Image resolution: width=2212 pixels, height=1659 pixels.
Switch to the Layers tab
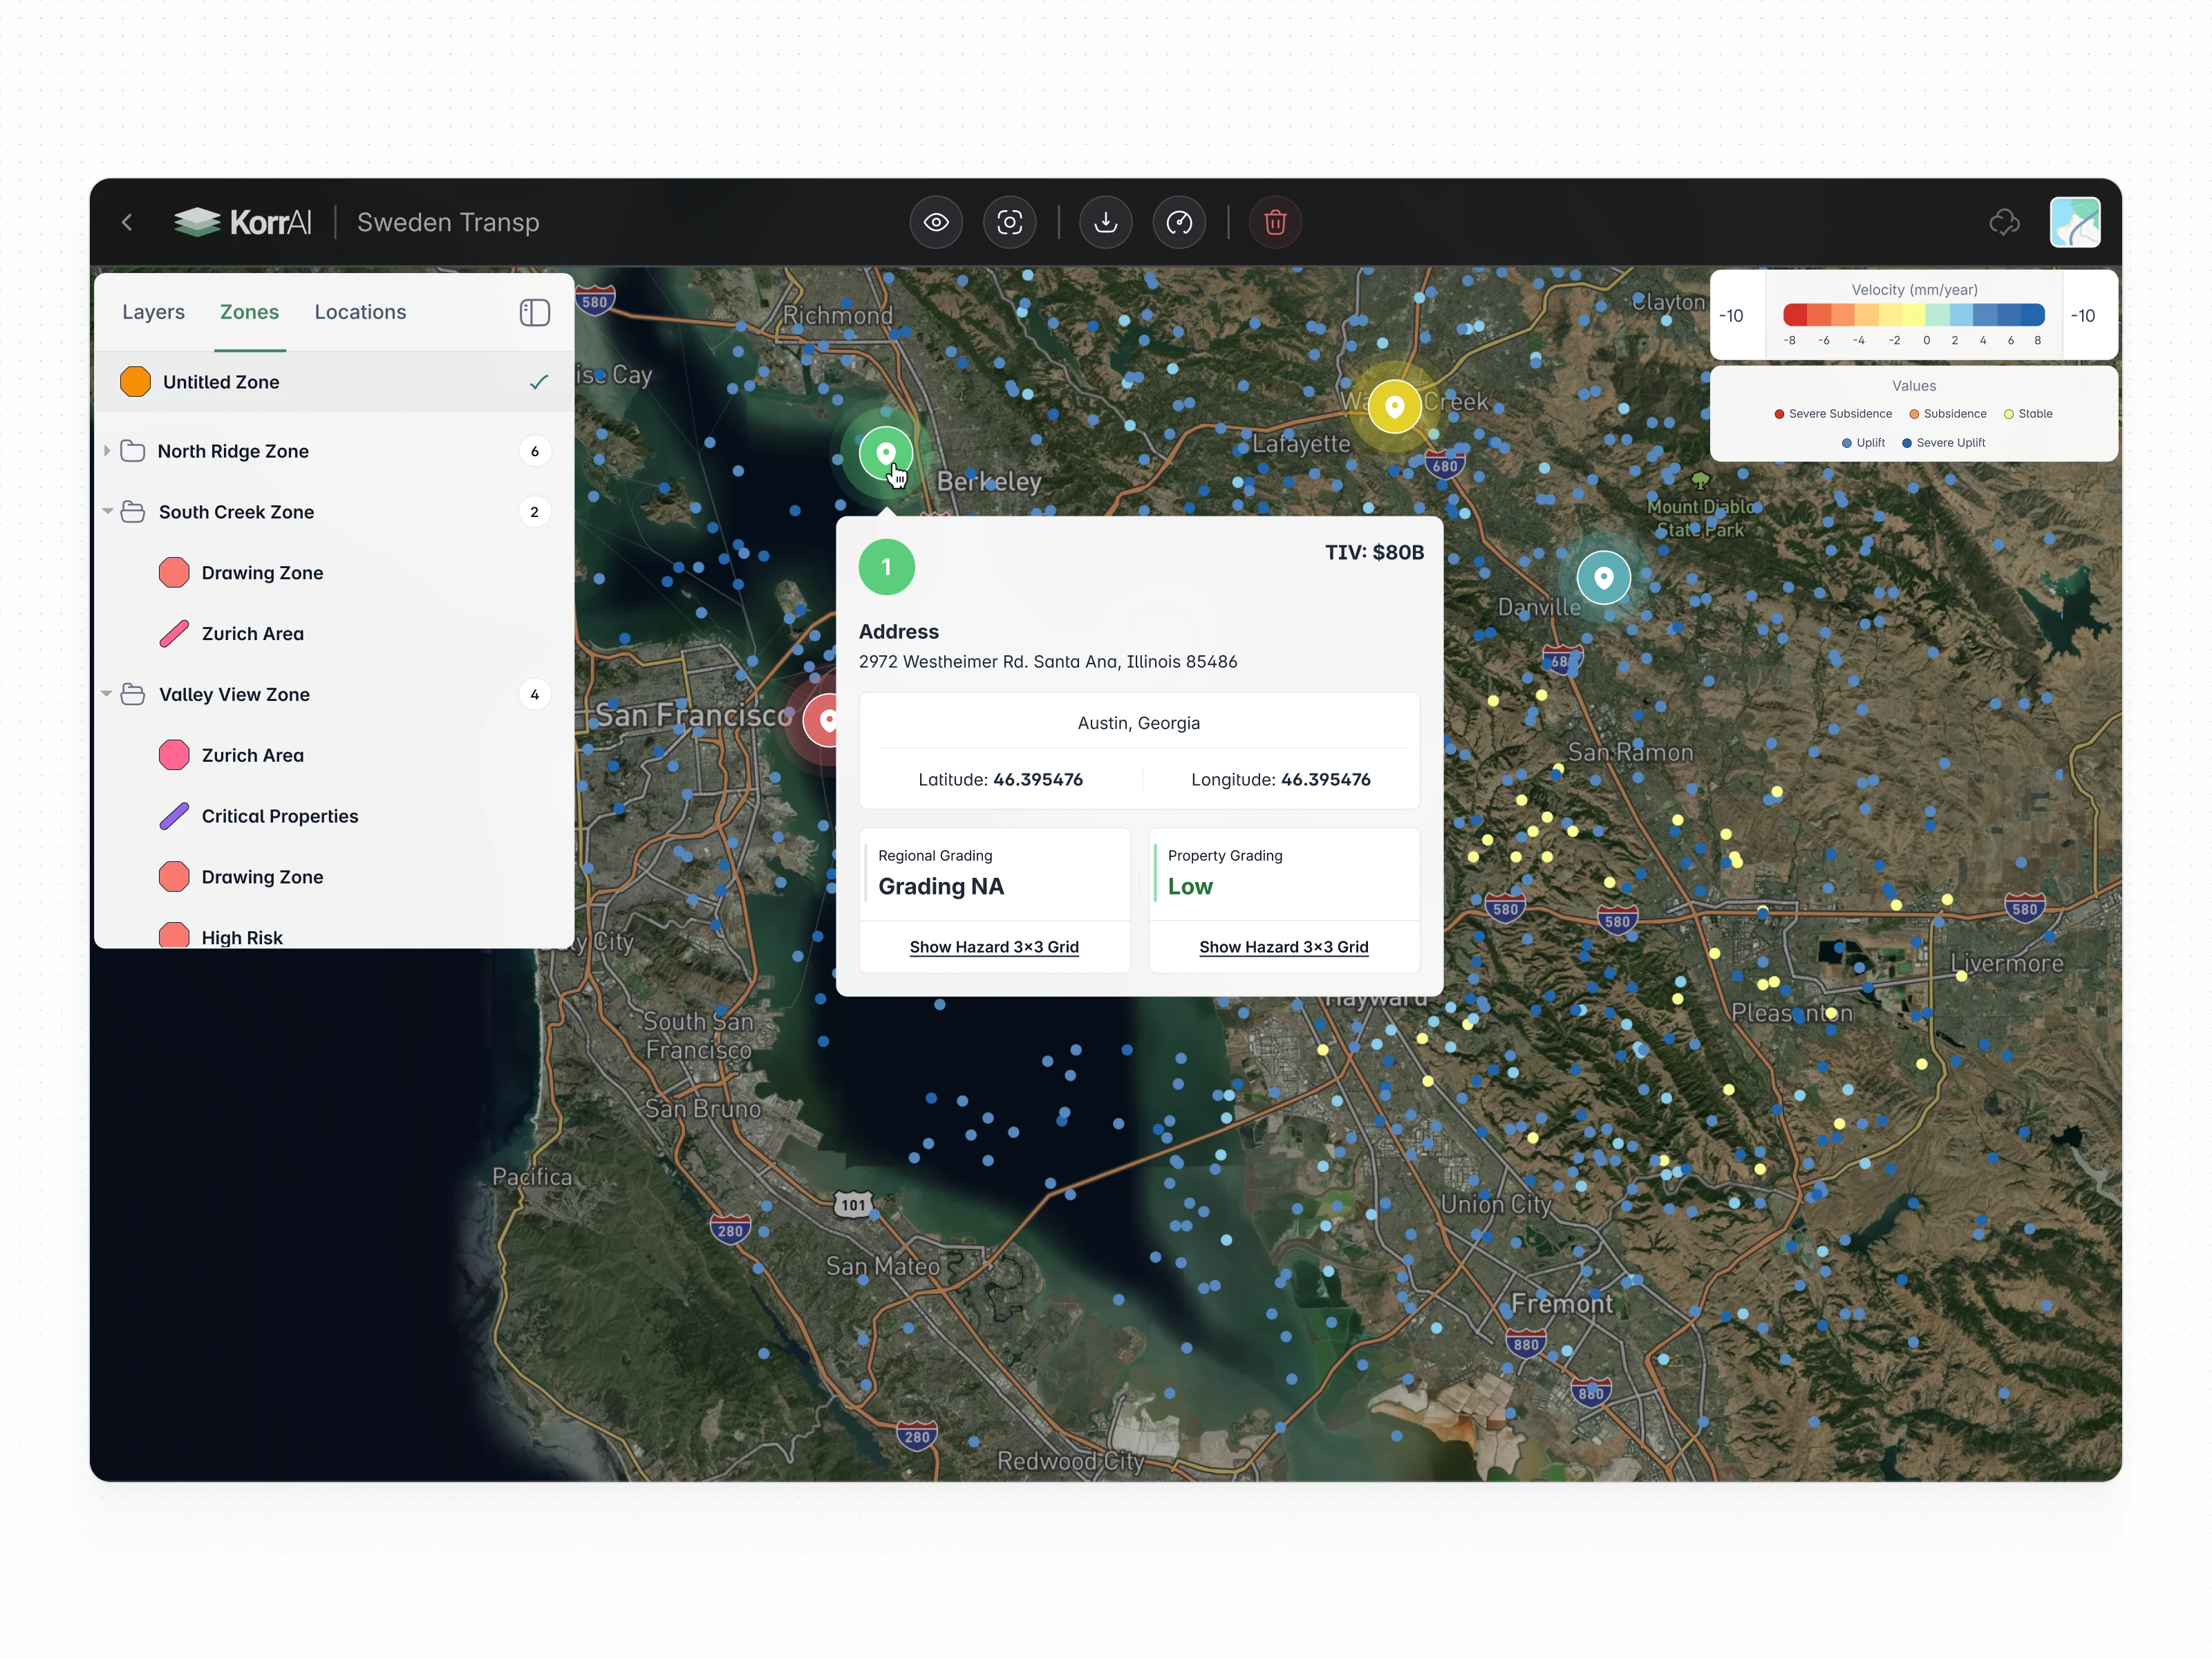[153, 312]
